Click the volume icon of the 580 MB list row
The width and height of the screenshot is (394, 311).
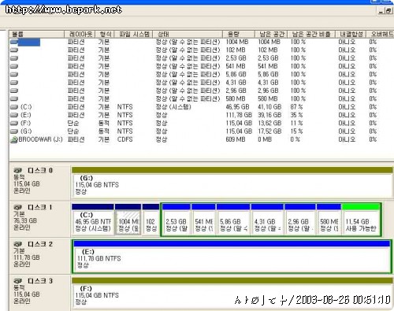[x=14, y=99]
